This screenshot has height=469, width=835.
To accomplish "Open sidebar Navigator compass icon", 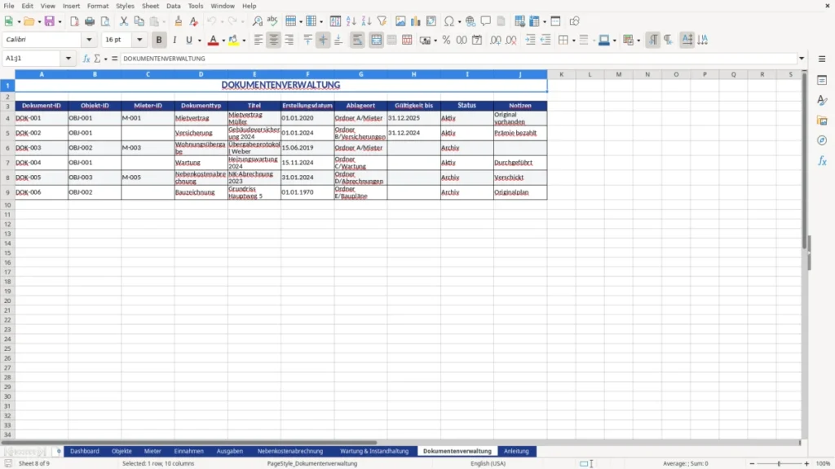I will (822, 140).
